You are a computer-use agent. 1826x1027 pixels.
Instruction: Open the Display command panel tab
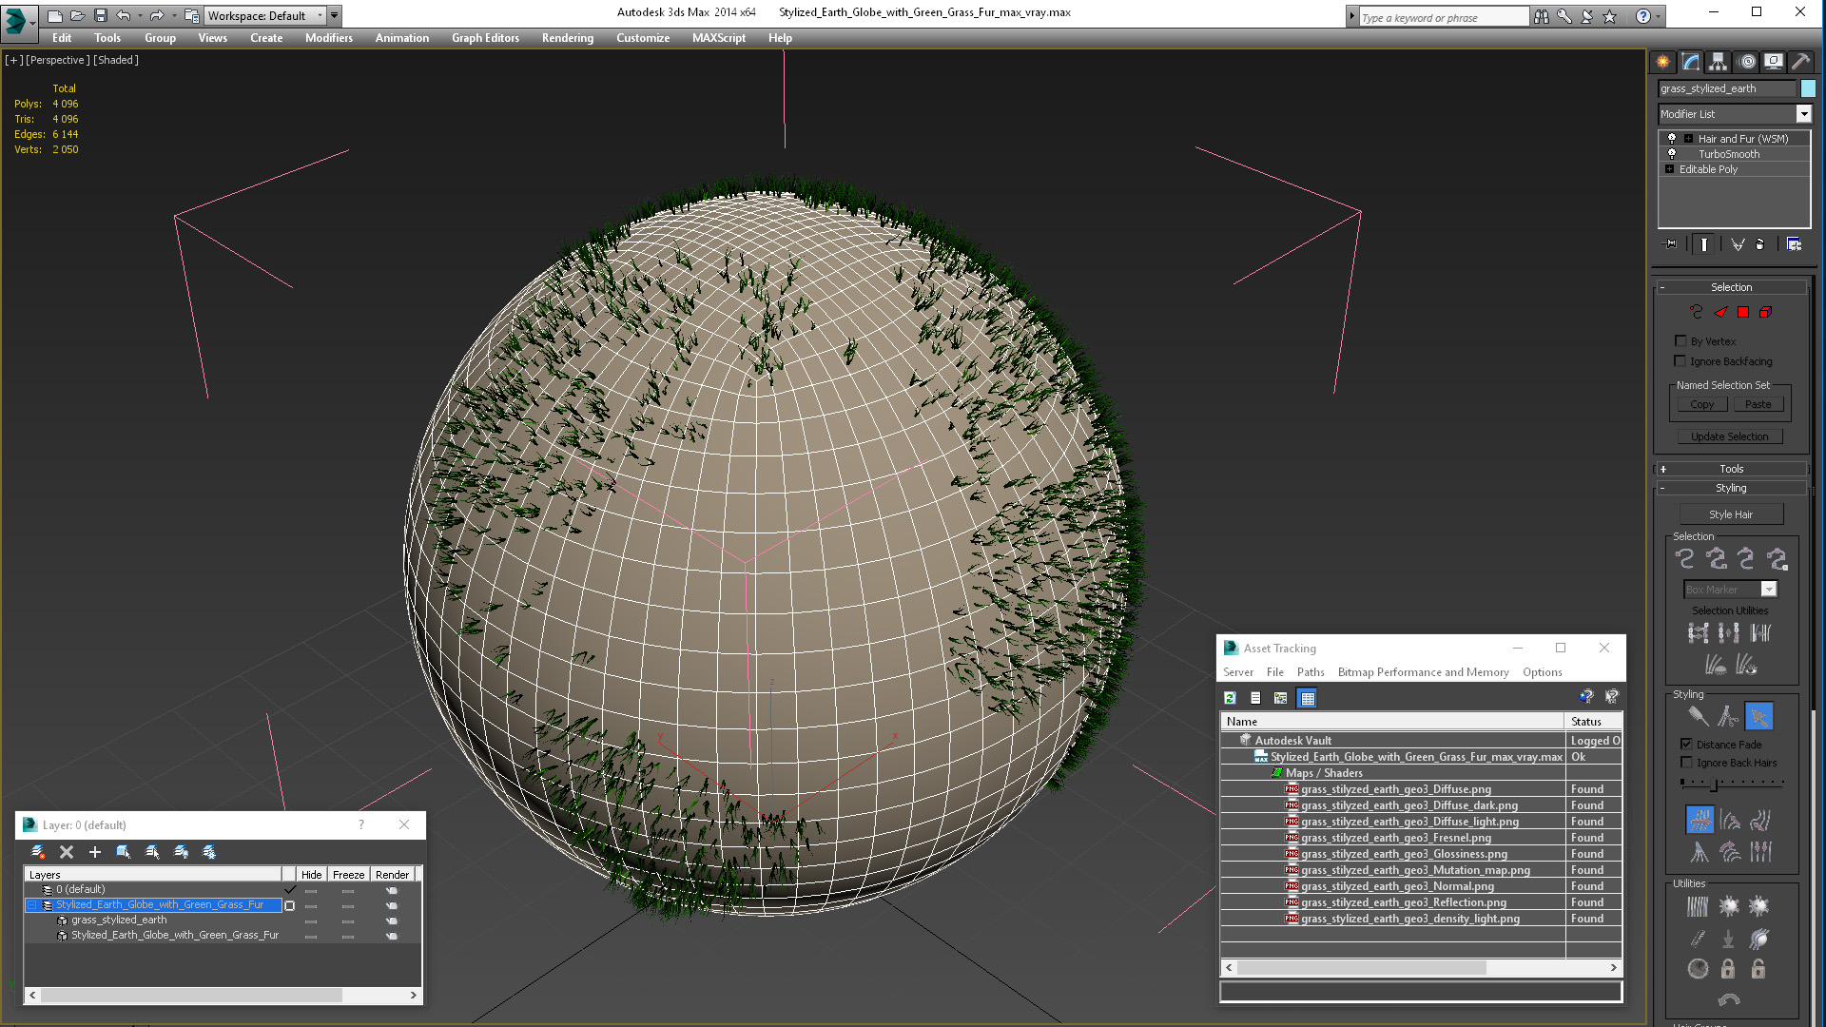[1774, 62]
